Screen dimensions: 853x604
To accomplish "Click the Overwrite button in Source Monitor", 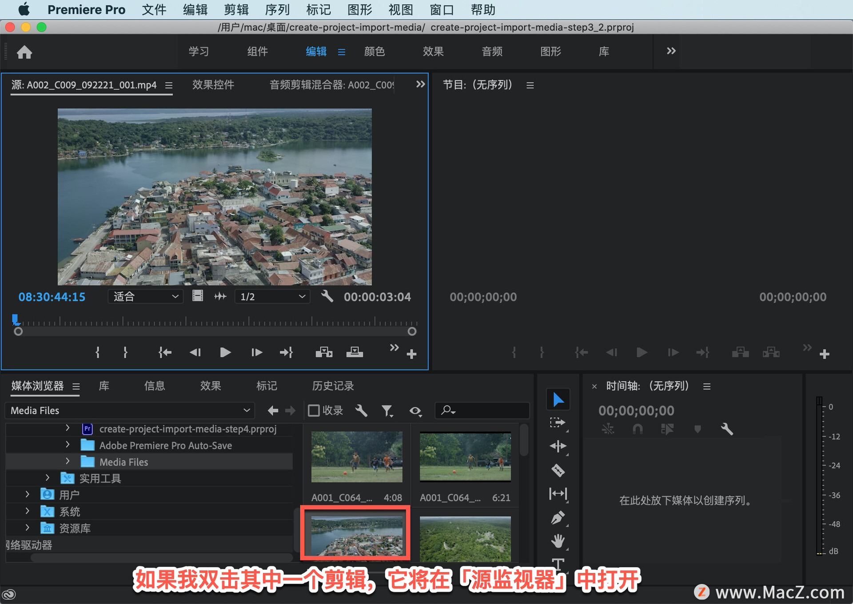I will click(x=355, y=352).
